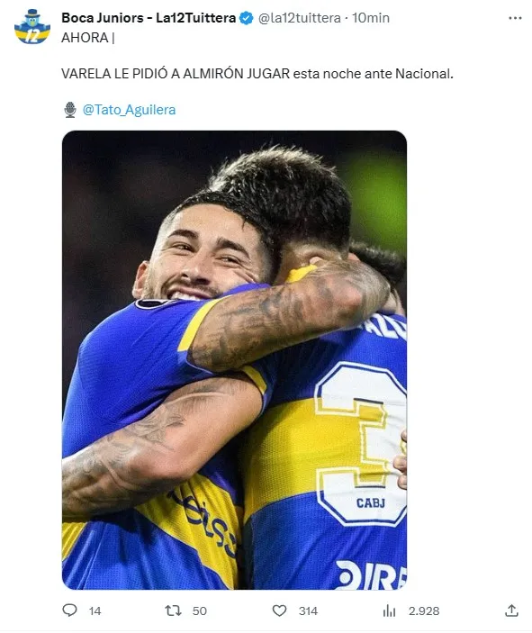This screenshot has height=633, width=532.
Task: Open the Boca players hugging photo
Action: [234, 359]
